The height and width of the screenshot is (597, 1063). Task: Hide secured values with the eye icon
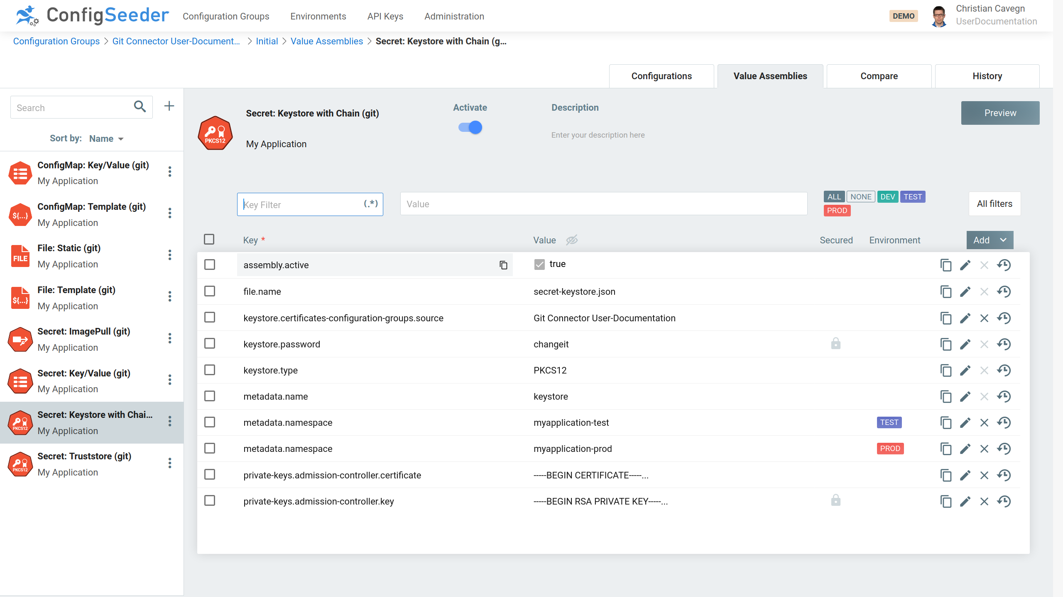[572, 240]
